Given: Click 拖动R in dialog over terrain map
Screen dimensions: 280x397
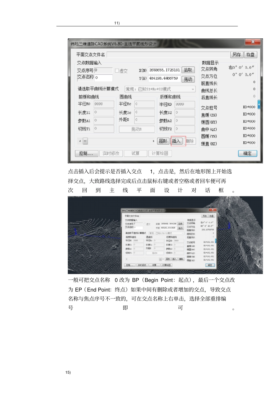Looking at the screenshot, I should pos(155,253).
